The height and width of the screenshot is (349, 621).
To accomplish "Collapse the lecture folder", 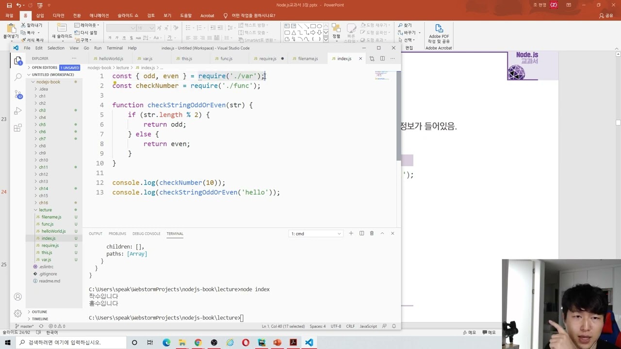I will [x=45, y=210].
